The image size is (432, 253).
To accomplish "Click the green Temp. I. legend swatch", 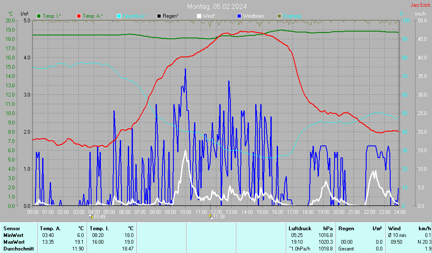I will click(x=39, y=16).
